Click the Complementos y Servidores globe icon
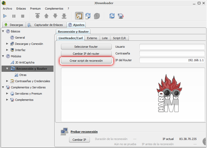The image size is (207, 148). 8,87
